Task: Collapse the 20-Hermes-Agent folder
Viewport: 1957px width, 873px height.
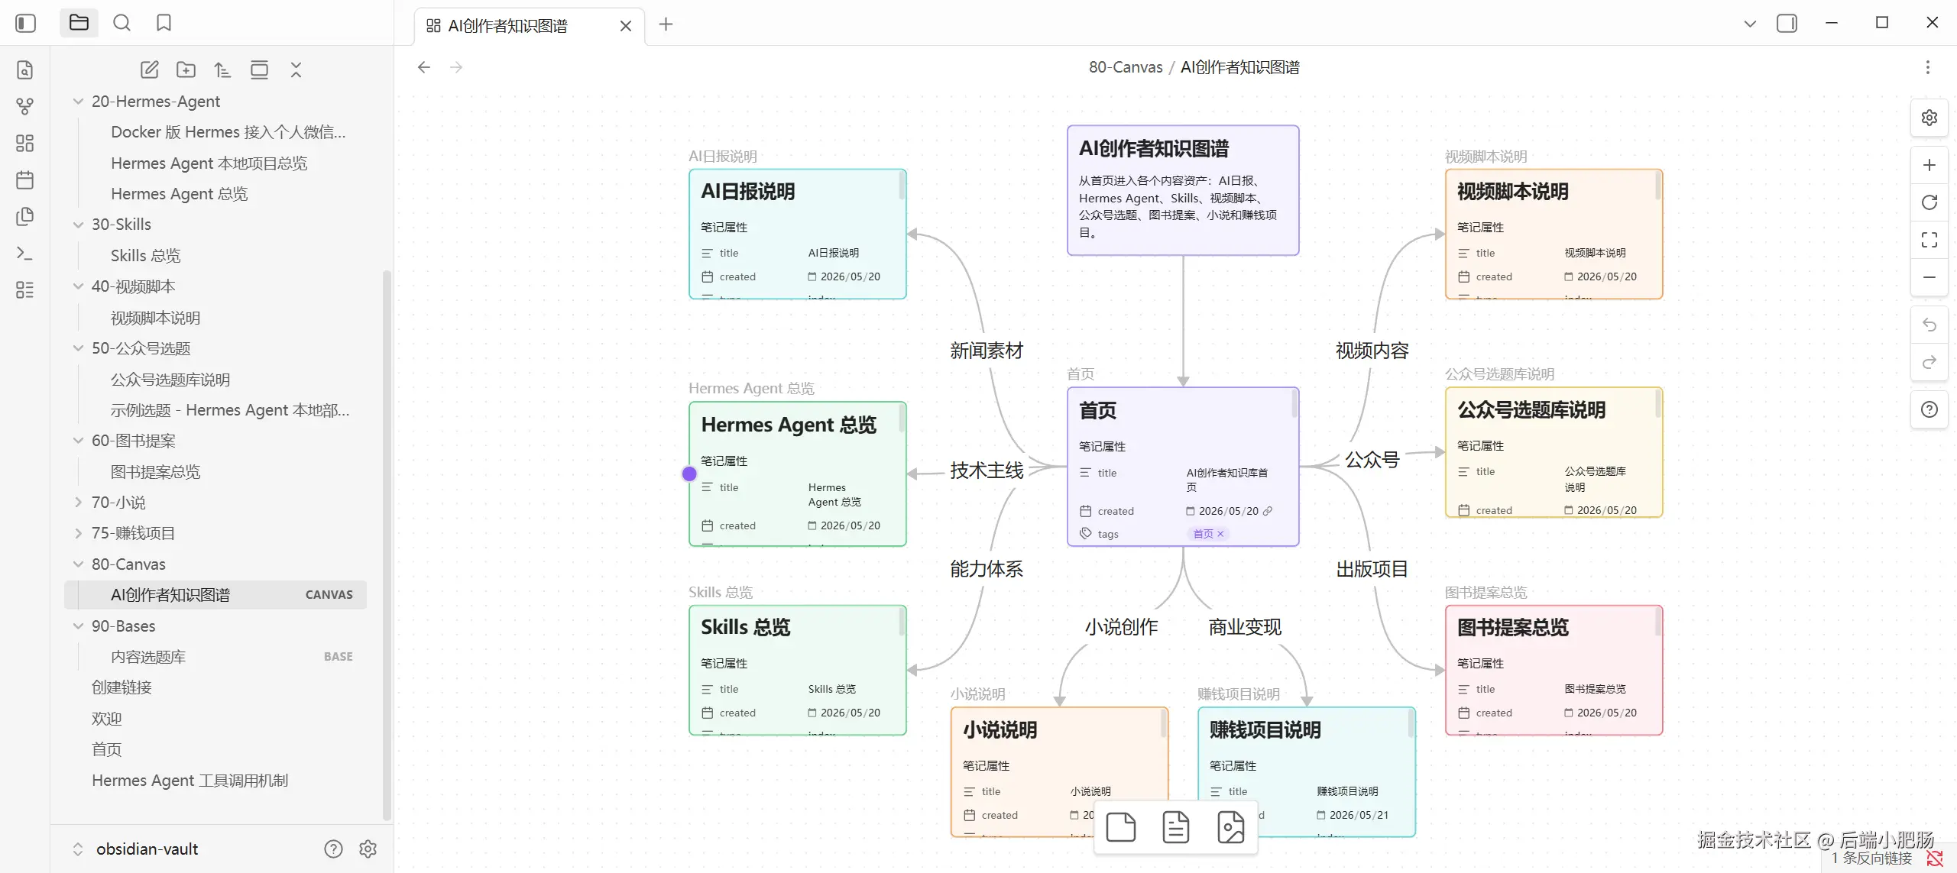Action: coord(78,102)
